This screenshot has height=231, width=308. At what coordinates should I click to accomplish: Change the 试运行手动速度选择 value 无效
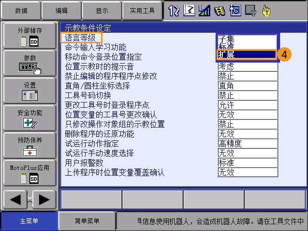(x=248, y=153)
